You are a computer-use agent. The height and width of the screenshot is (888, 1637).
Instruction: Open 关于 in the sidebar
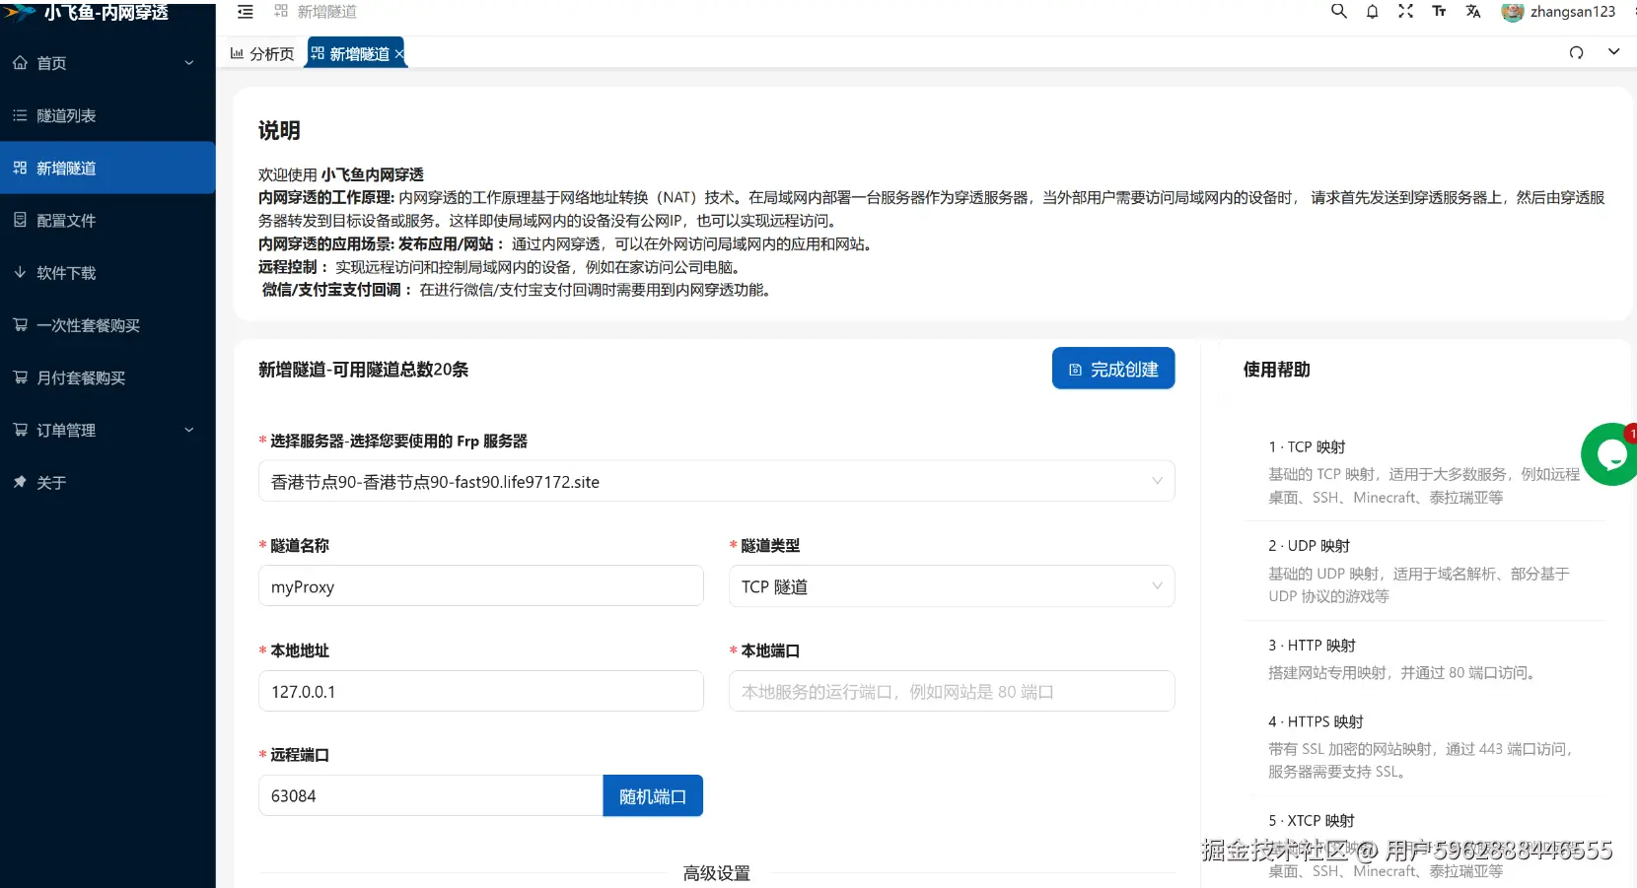pos(107,482)
